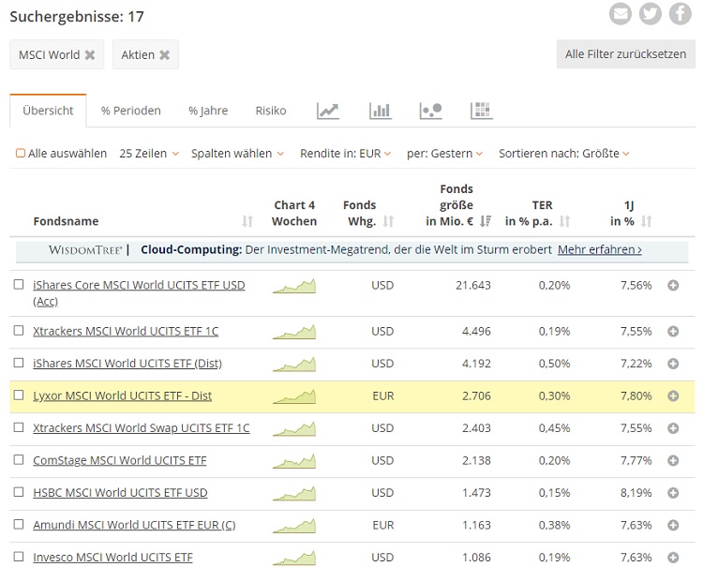This screenshot has height=567, width=703.
Task: Switch to the Übersicht tab
Action: point(48,111)
